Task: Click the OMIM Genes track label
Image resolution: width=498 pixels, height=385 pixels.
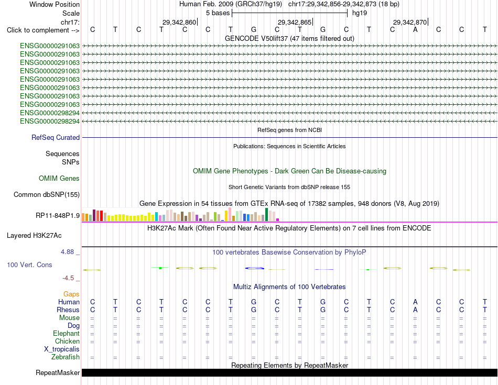Action: coord(59,179)
